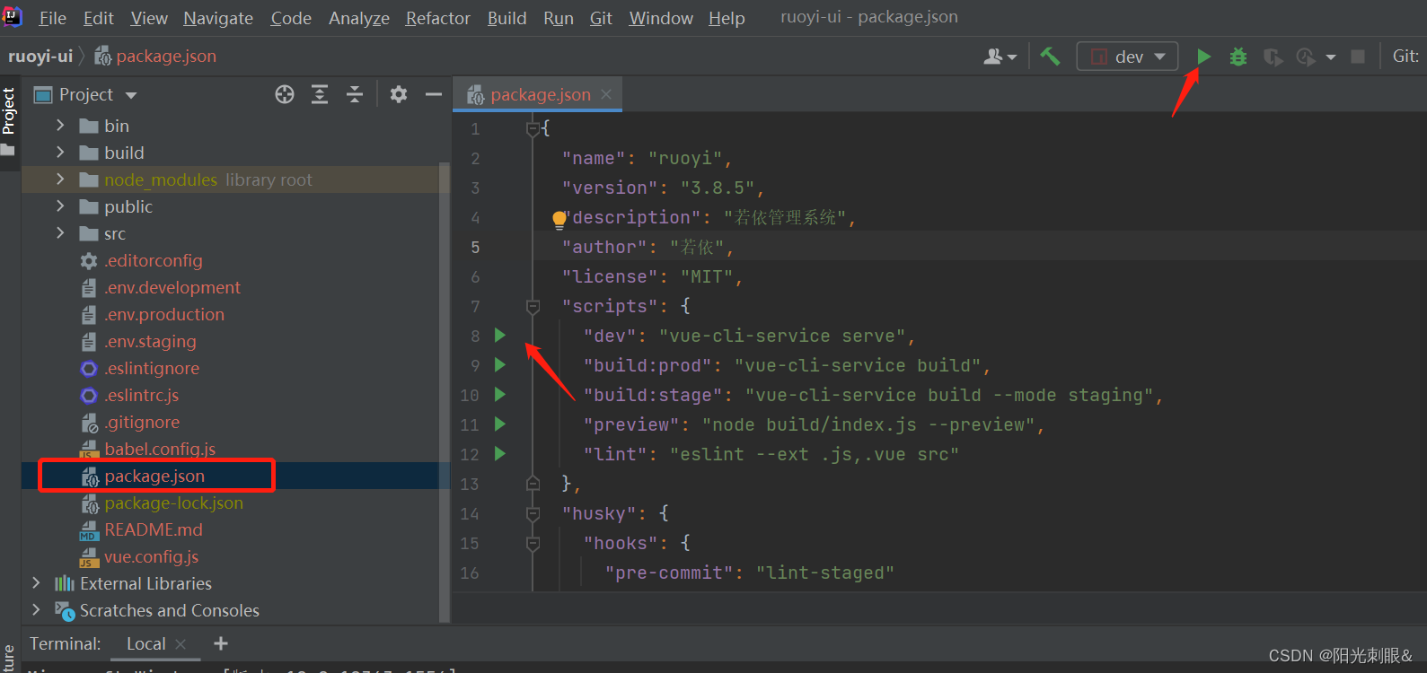Select .gitignore file

[x=142, y=422]
